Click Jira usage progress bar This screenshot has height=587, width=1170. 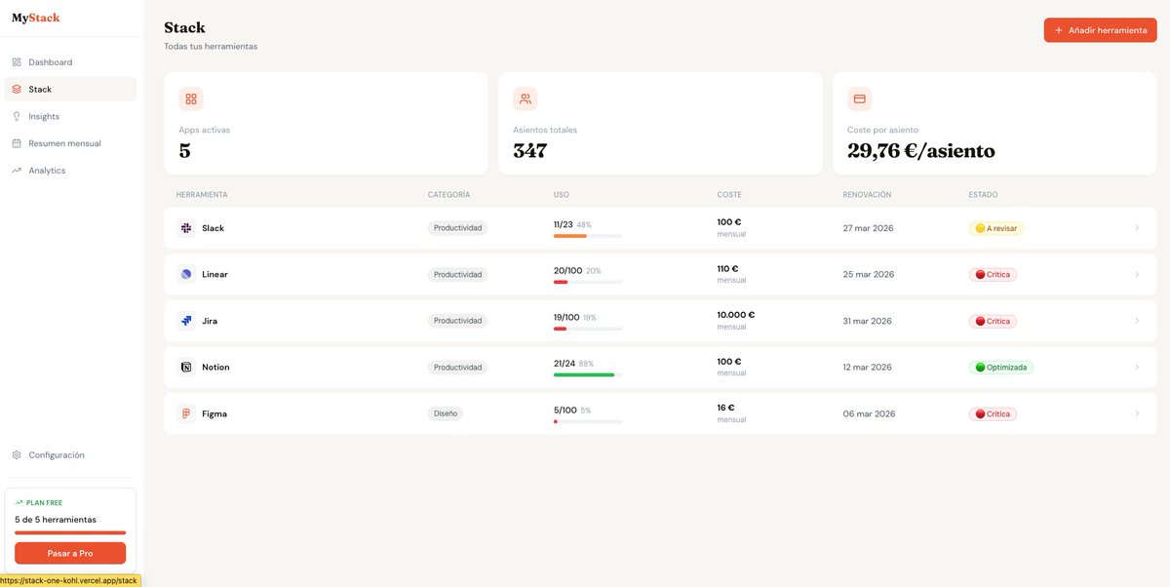[588, 329]
